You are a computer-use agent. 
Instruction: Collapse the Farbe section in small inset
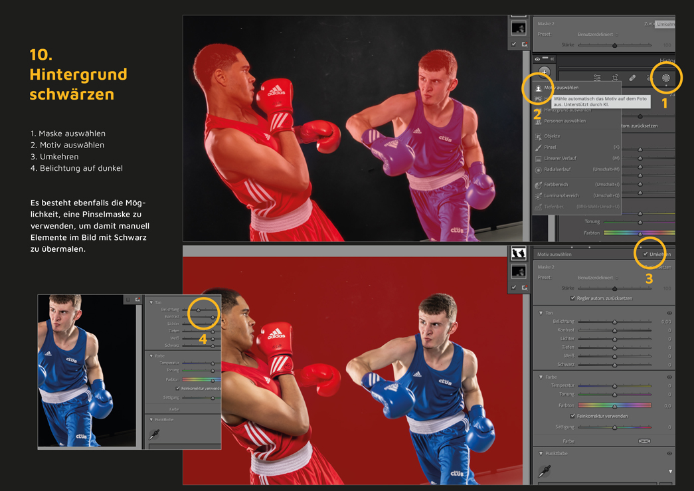(x=151, y=355)
